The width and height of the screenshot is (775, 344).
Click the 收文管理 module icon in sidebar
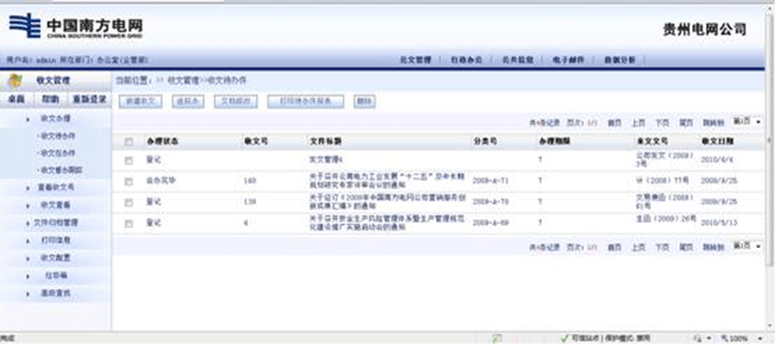[15, 80]
